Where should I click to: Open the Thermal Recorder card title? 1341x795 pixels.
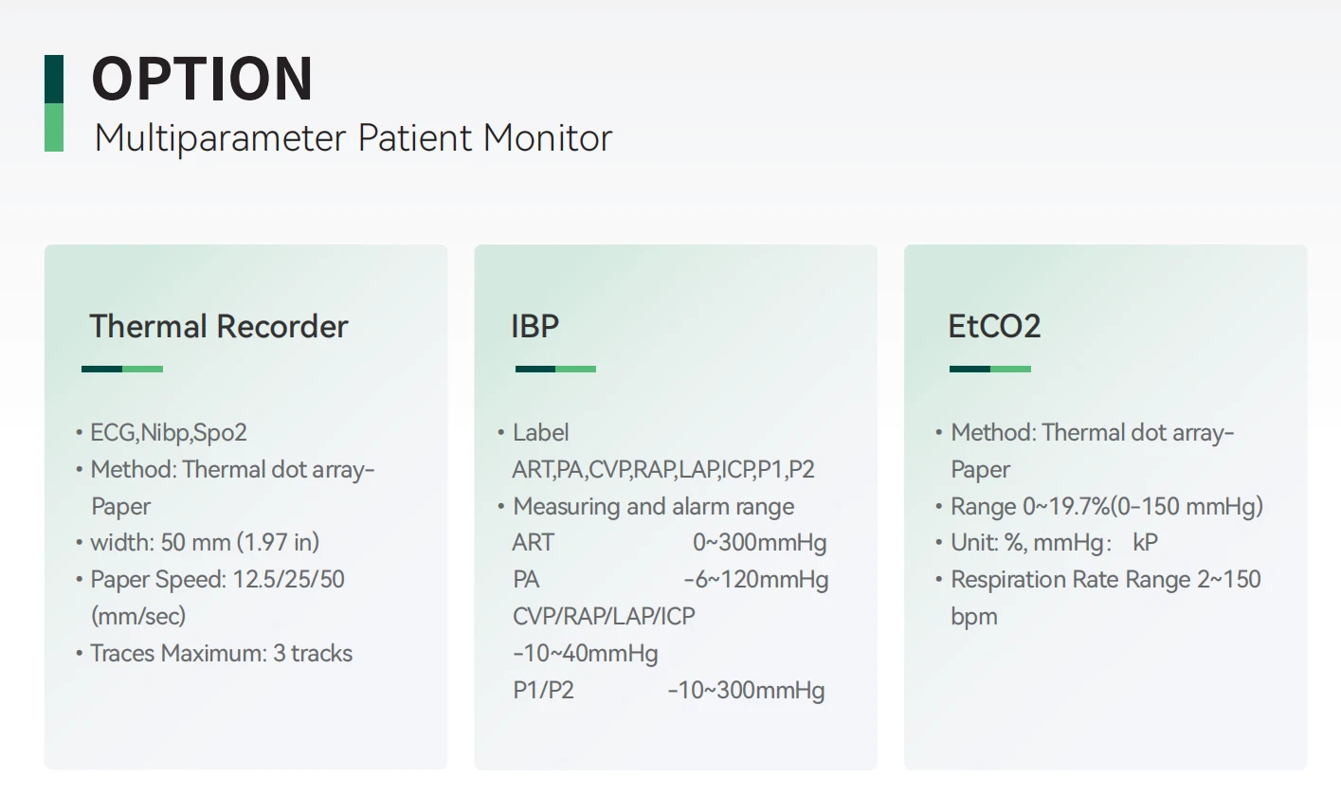coord(219,326)
